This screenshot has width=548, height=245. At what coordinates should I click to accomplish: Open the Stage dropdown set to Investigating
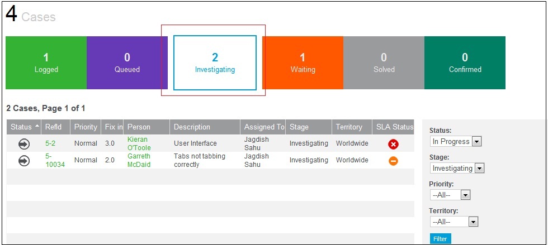click(x=457, y=168)
